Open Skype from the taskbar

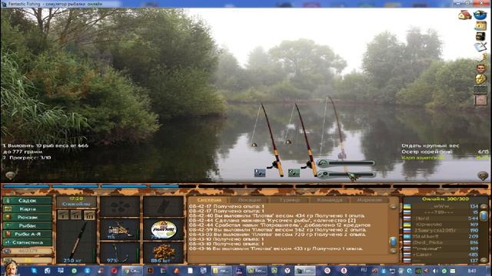[x=34, y=271]
